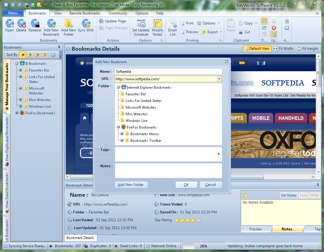Click the Print icon in Printing group
Image resolution: width=324 pixels, height=252 pixels.
pos(187,23)
